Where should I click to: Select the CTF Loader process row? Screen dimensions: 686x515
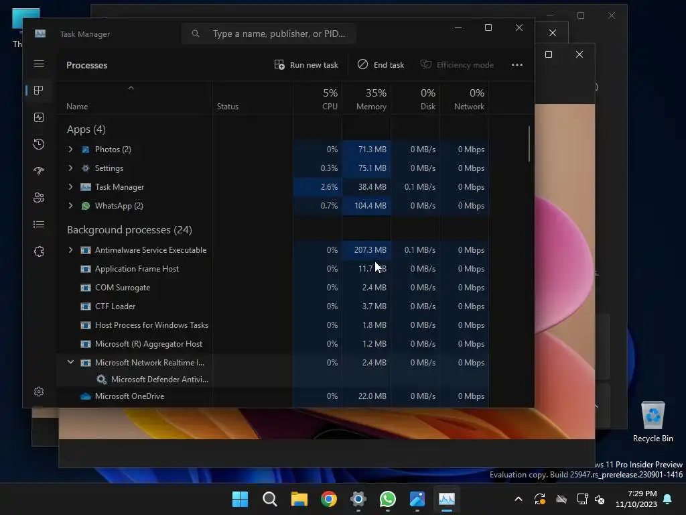273,306
